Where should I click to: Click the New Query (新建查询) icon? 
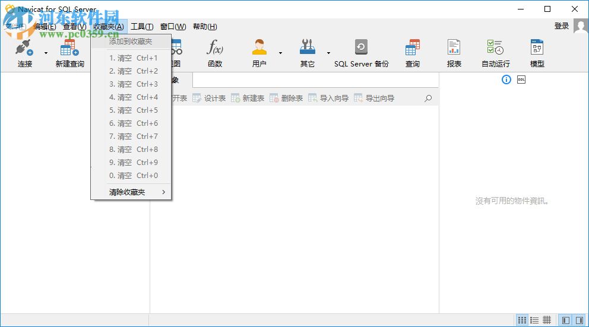click(x=70, y=53)
